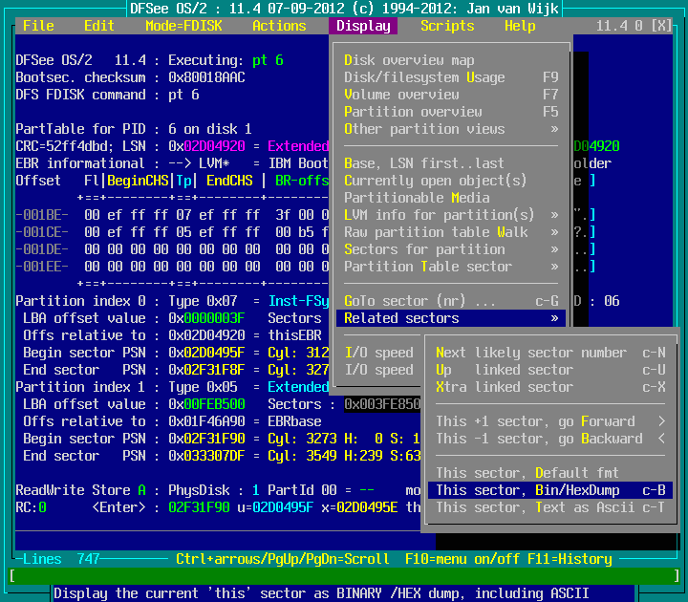Click LSN value 0x02D04920
Screen dimensions: 688x602
point(206,146)
